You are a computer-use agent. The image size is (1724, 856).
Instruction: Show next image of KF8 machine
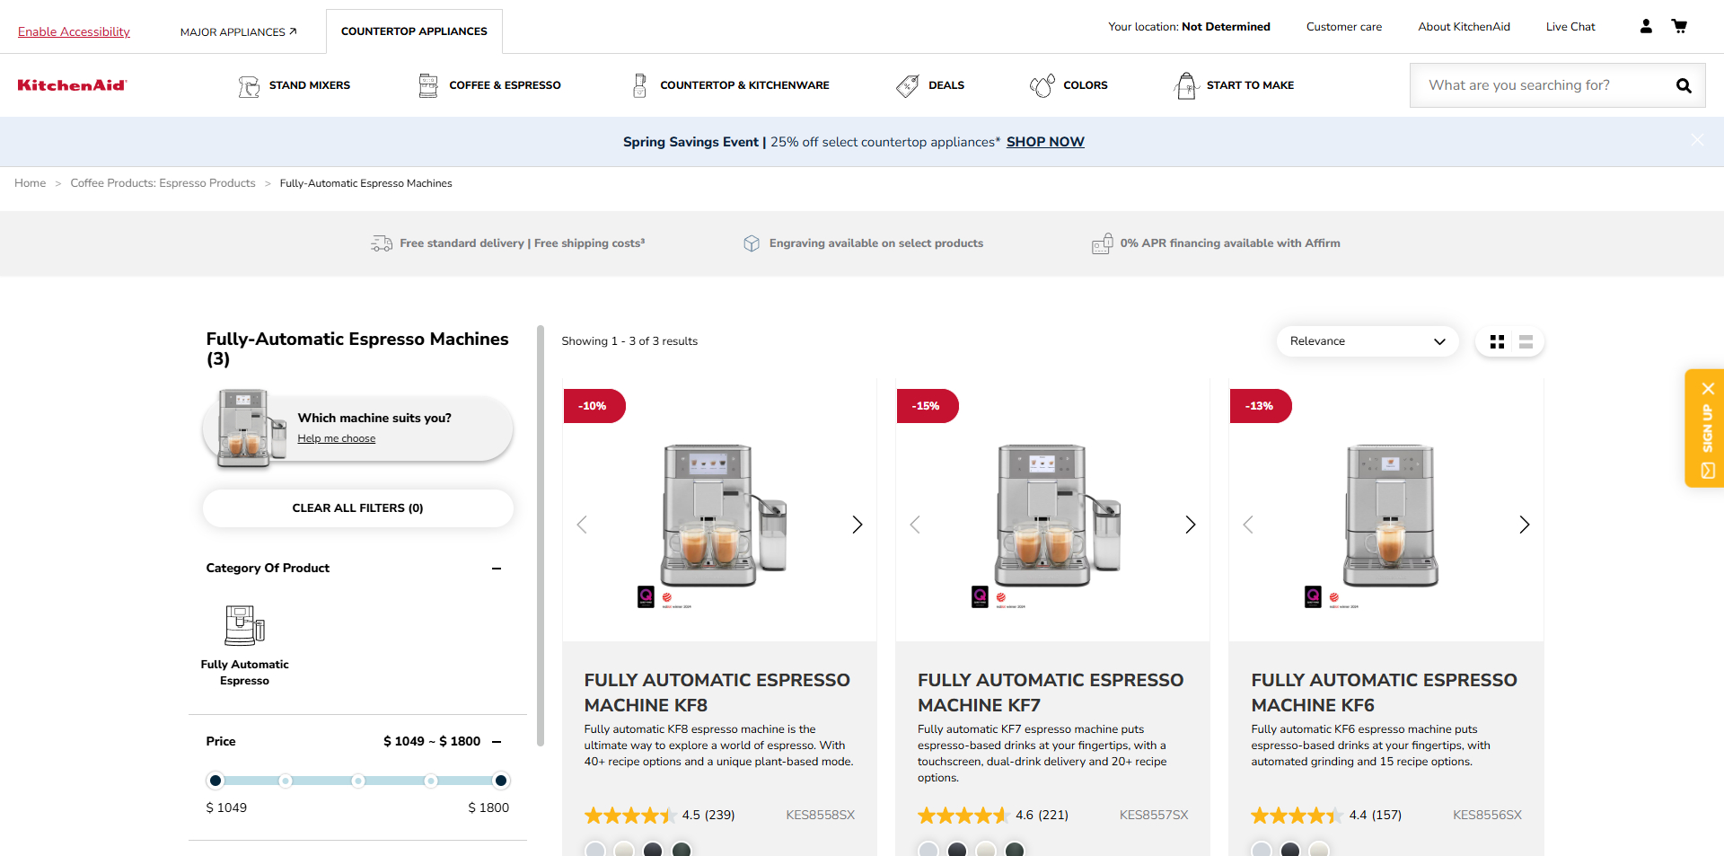coord(858,525)
